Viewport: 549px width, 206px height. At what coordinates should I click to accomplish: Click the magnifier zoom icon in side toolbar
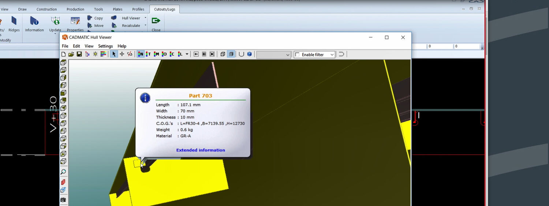63,172
